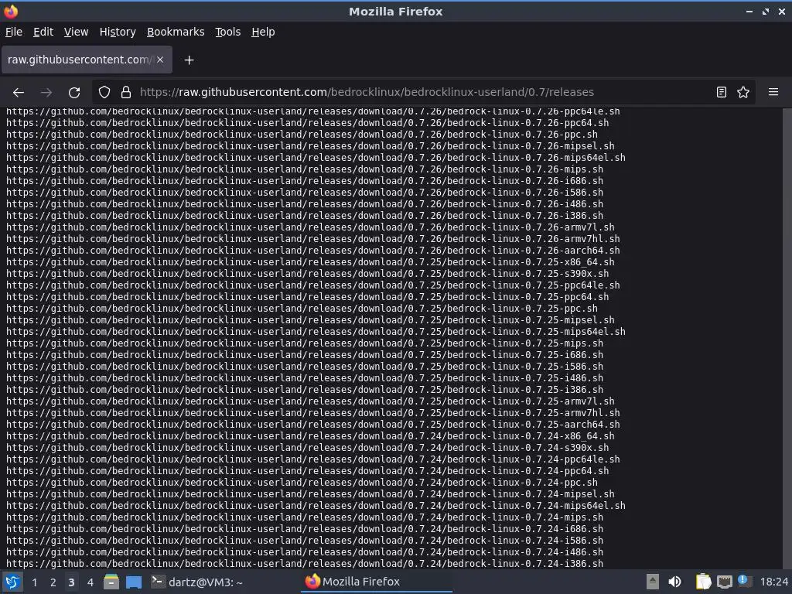Click the 0.7.25-s390x.sh URL line

(307, 274)
